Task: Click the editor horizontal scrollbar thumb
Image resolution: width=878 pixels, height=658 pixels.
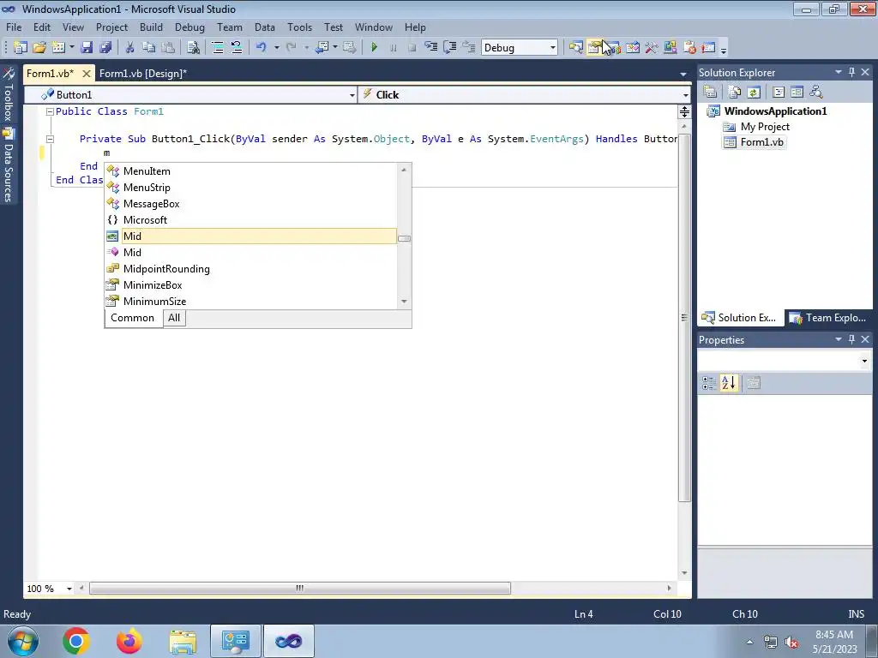Action: pos(300,588)
